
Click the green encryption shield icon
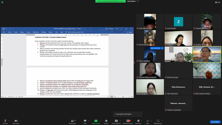point(2,2)
